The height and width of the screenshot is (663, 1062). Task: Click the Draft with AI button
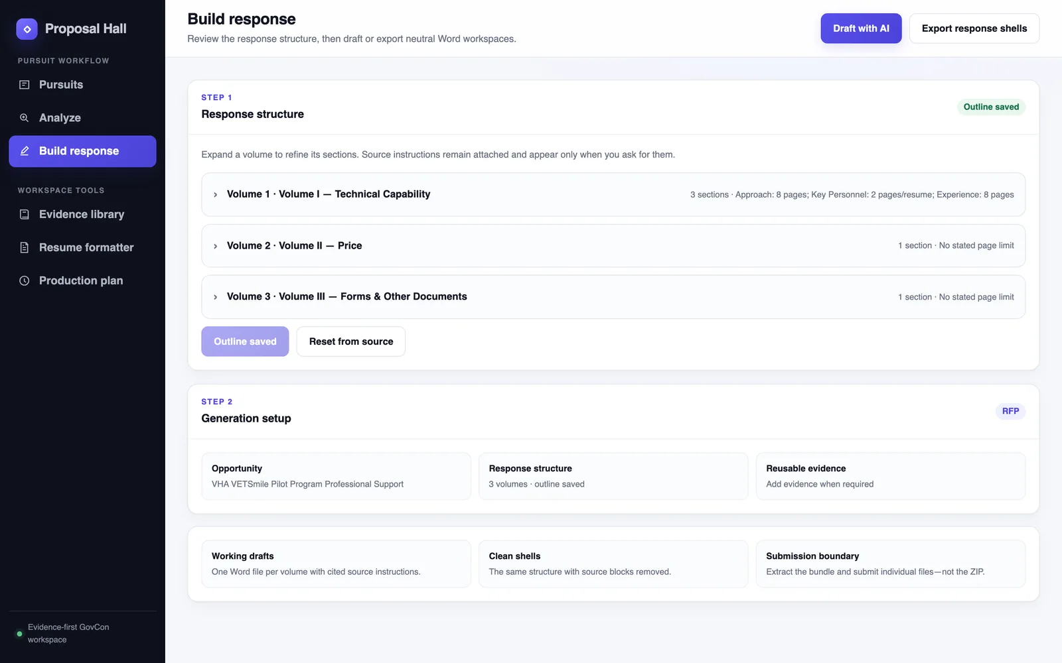pos(861,29)
